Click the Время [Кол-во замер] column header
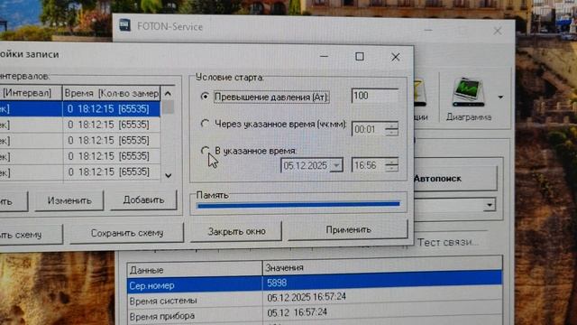The image size is (577, 325). pyautogui.click(x=112, y=94)
